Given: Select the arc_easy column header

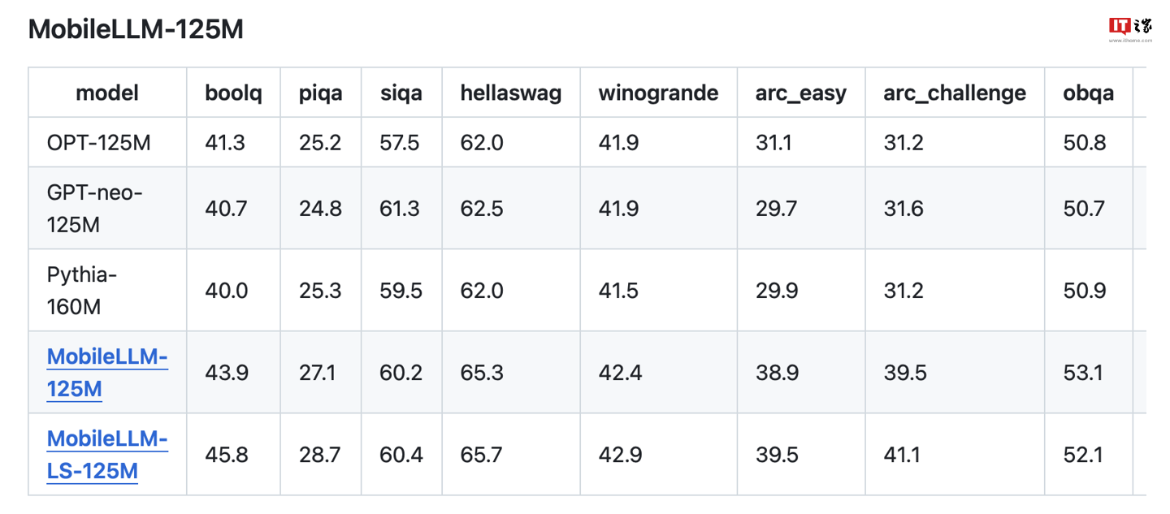Looking at the screenshot, I should click(800, 93).
